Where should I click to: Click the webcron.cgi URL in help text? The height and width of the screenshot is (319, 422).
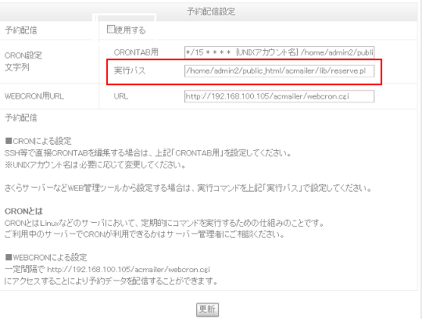pyautogui.click(x=128, y=270)
